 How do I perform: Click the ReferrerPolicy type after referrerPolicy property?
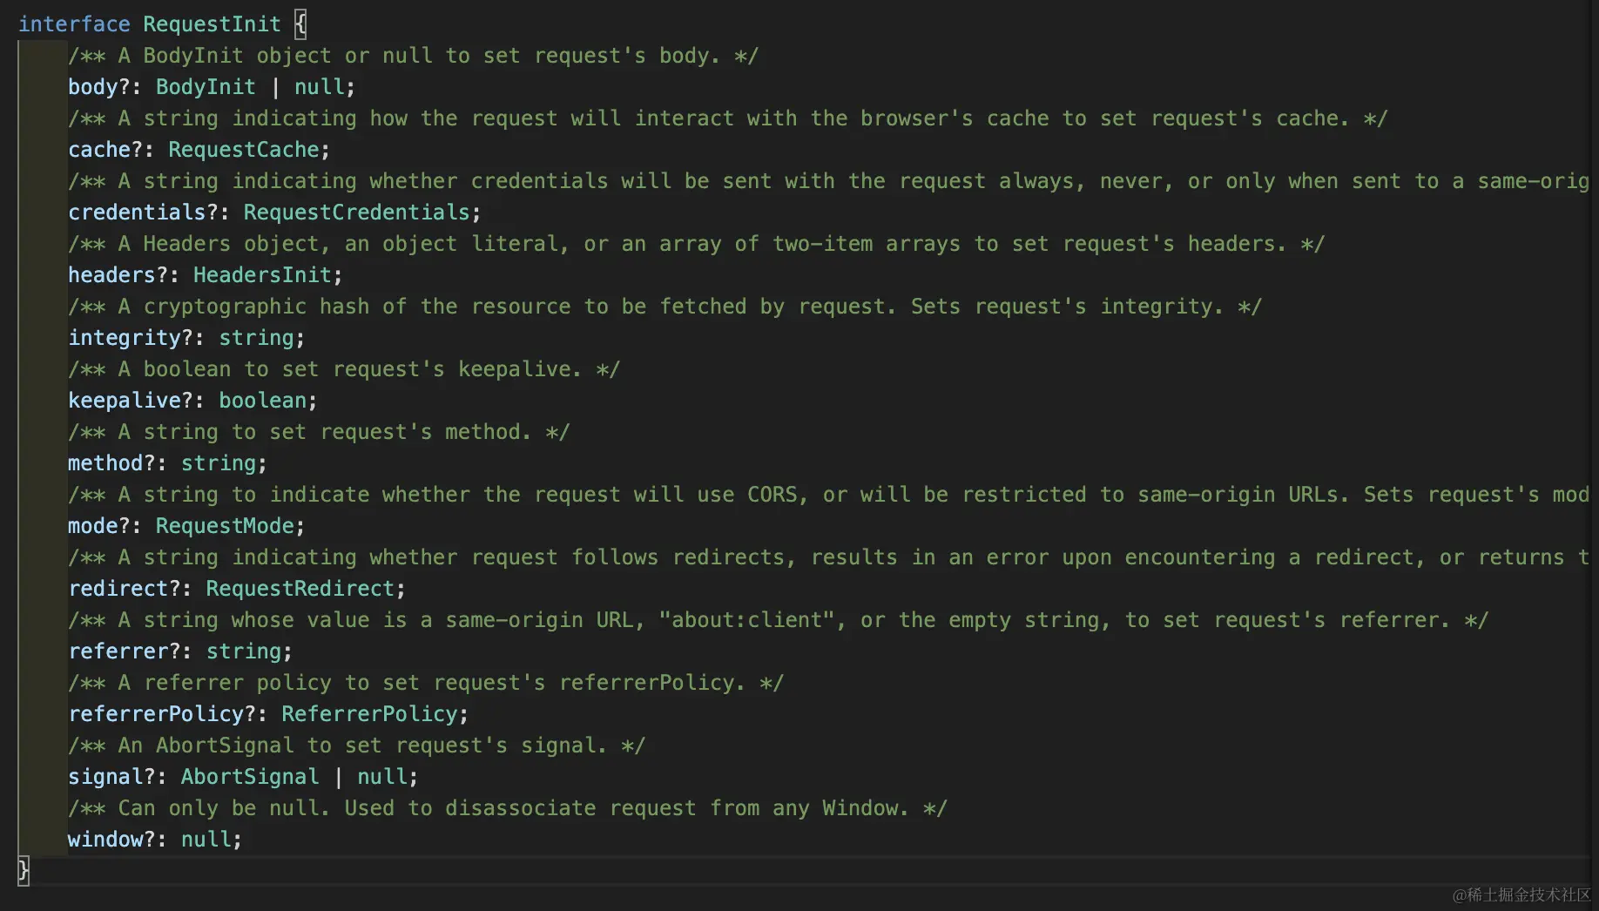pos(369,714)
